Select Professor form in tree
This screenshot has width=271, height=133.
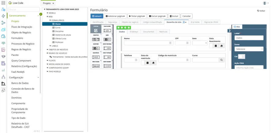tap(59, 42)
